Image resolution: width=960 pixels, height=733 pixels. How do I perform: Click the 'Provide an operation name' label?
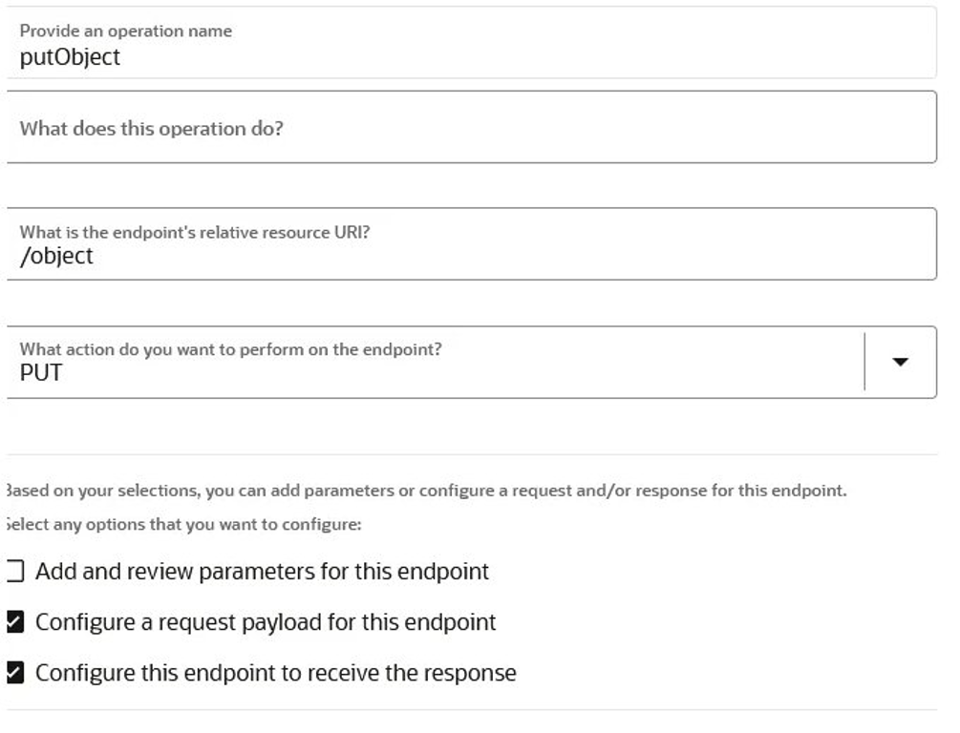125,31
